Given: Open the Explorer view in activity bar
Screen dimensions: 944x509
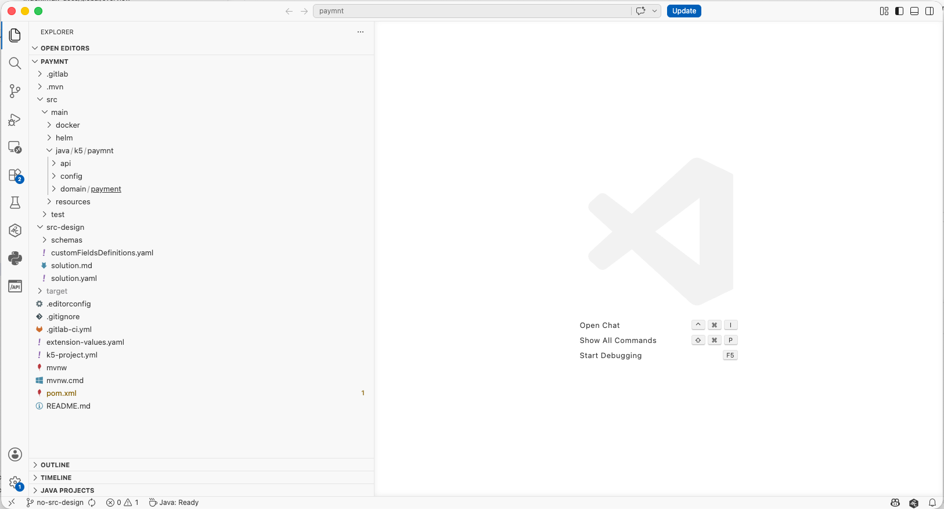Looking at the screenshot, I should (15, 35).
